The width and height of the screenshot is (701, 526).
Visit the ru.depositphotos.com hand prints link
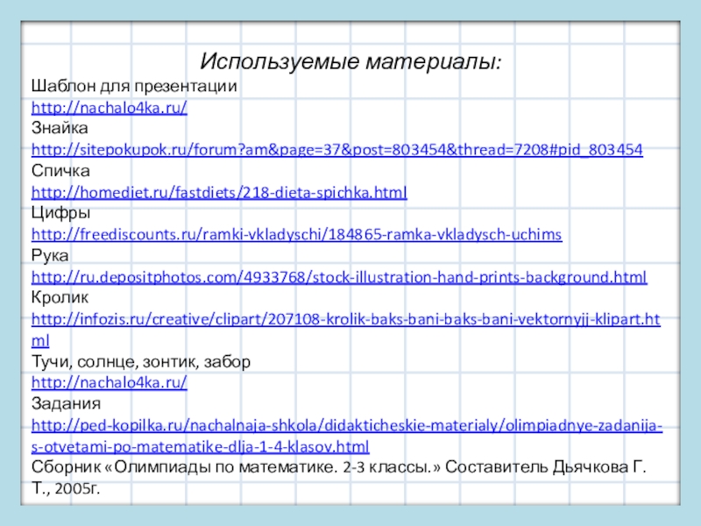(339, 277)
